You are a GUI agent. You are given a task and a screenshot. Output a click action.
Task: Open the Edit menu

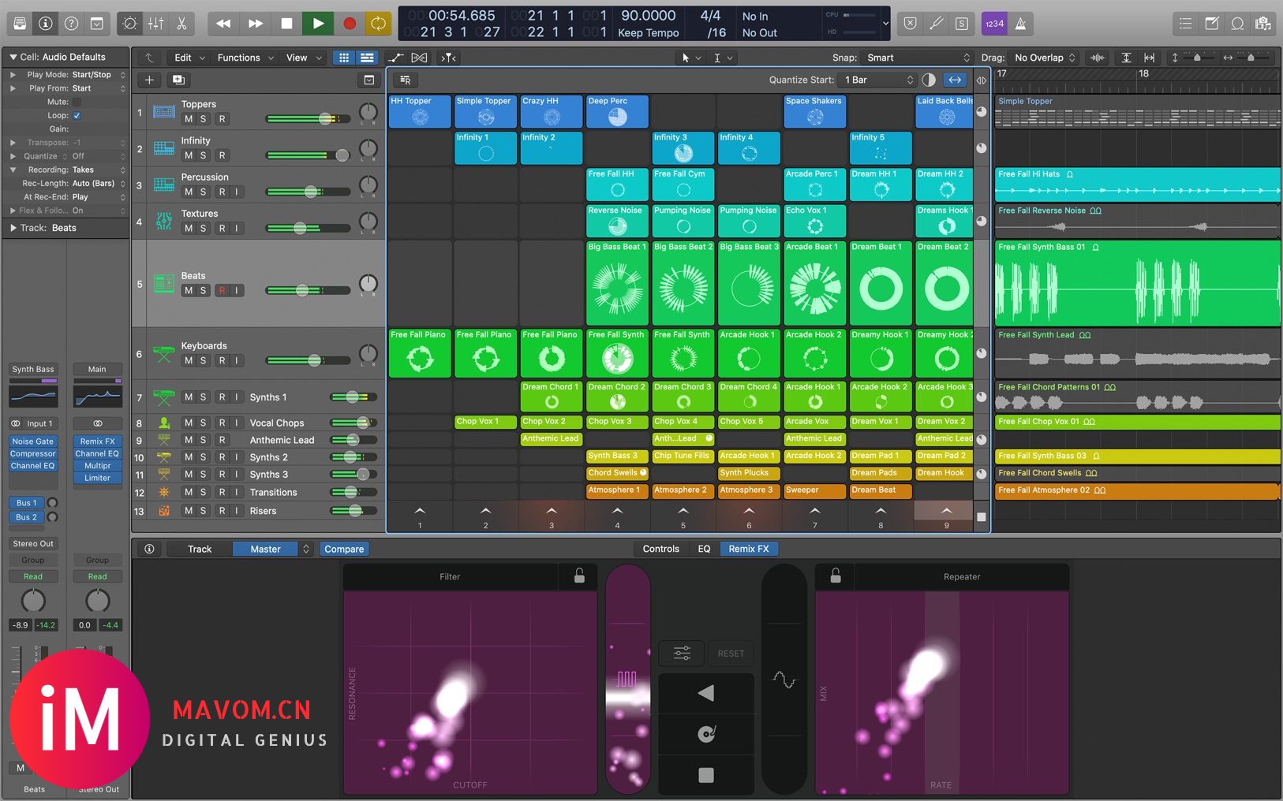point(189,58)
